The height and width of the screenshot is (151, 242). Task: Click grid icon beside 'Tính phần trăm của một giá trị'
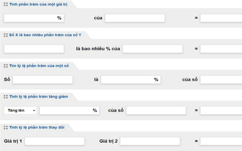[6, 4]
